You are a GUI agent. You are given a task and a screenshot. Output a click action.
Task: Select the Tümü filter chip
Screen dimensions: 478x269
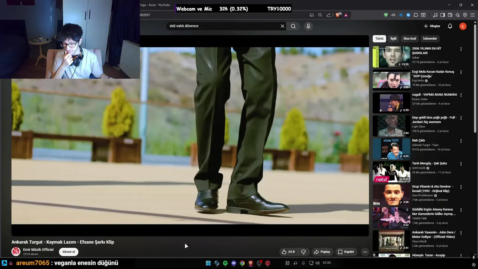379,38
